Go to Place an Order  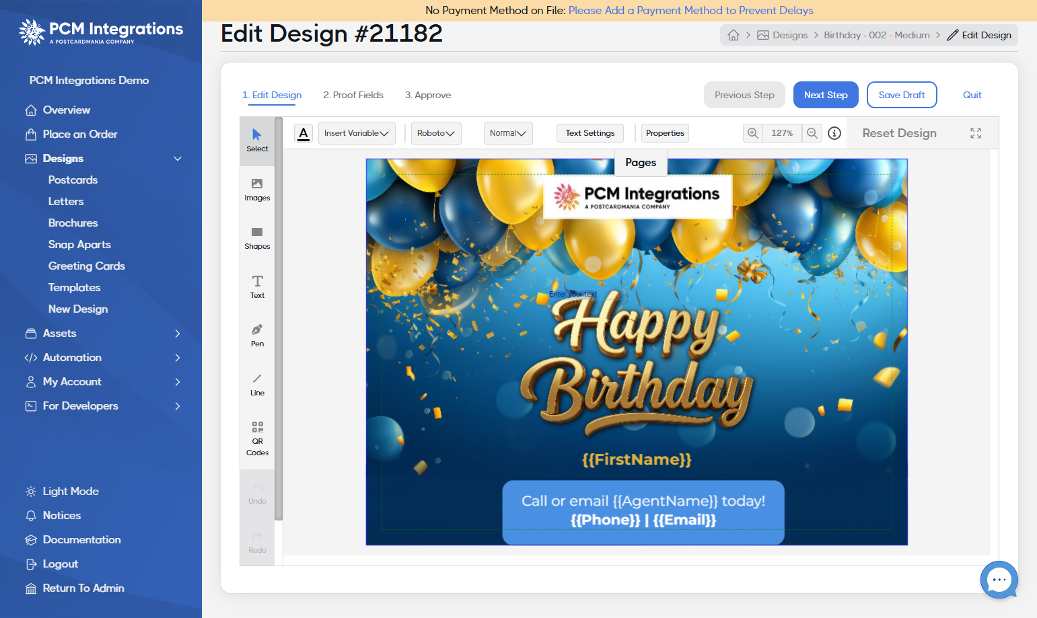80,134
